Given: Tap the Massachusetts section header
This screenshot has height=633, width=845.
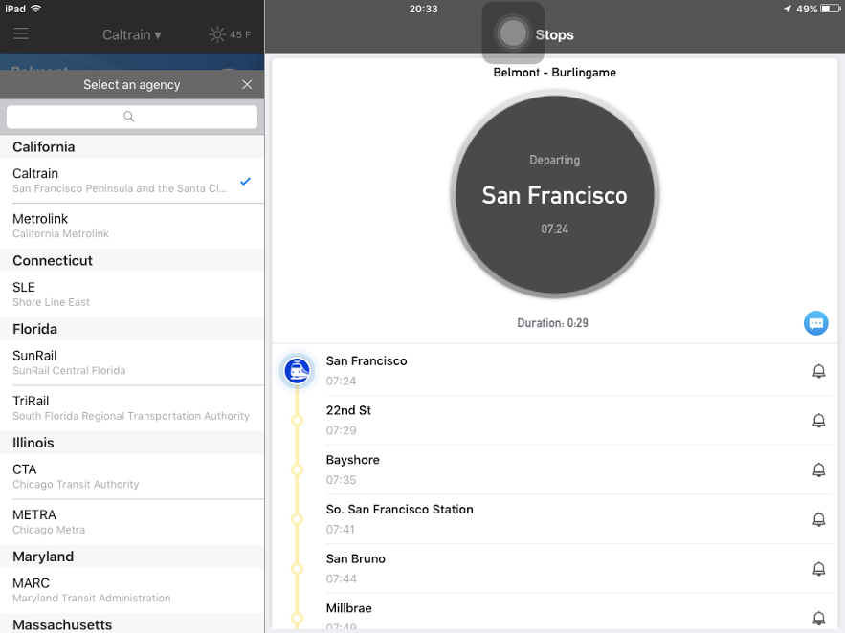Looking at the screenshot, I should point(132,623).
